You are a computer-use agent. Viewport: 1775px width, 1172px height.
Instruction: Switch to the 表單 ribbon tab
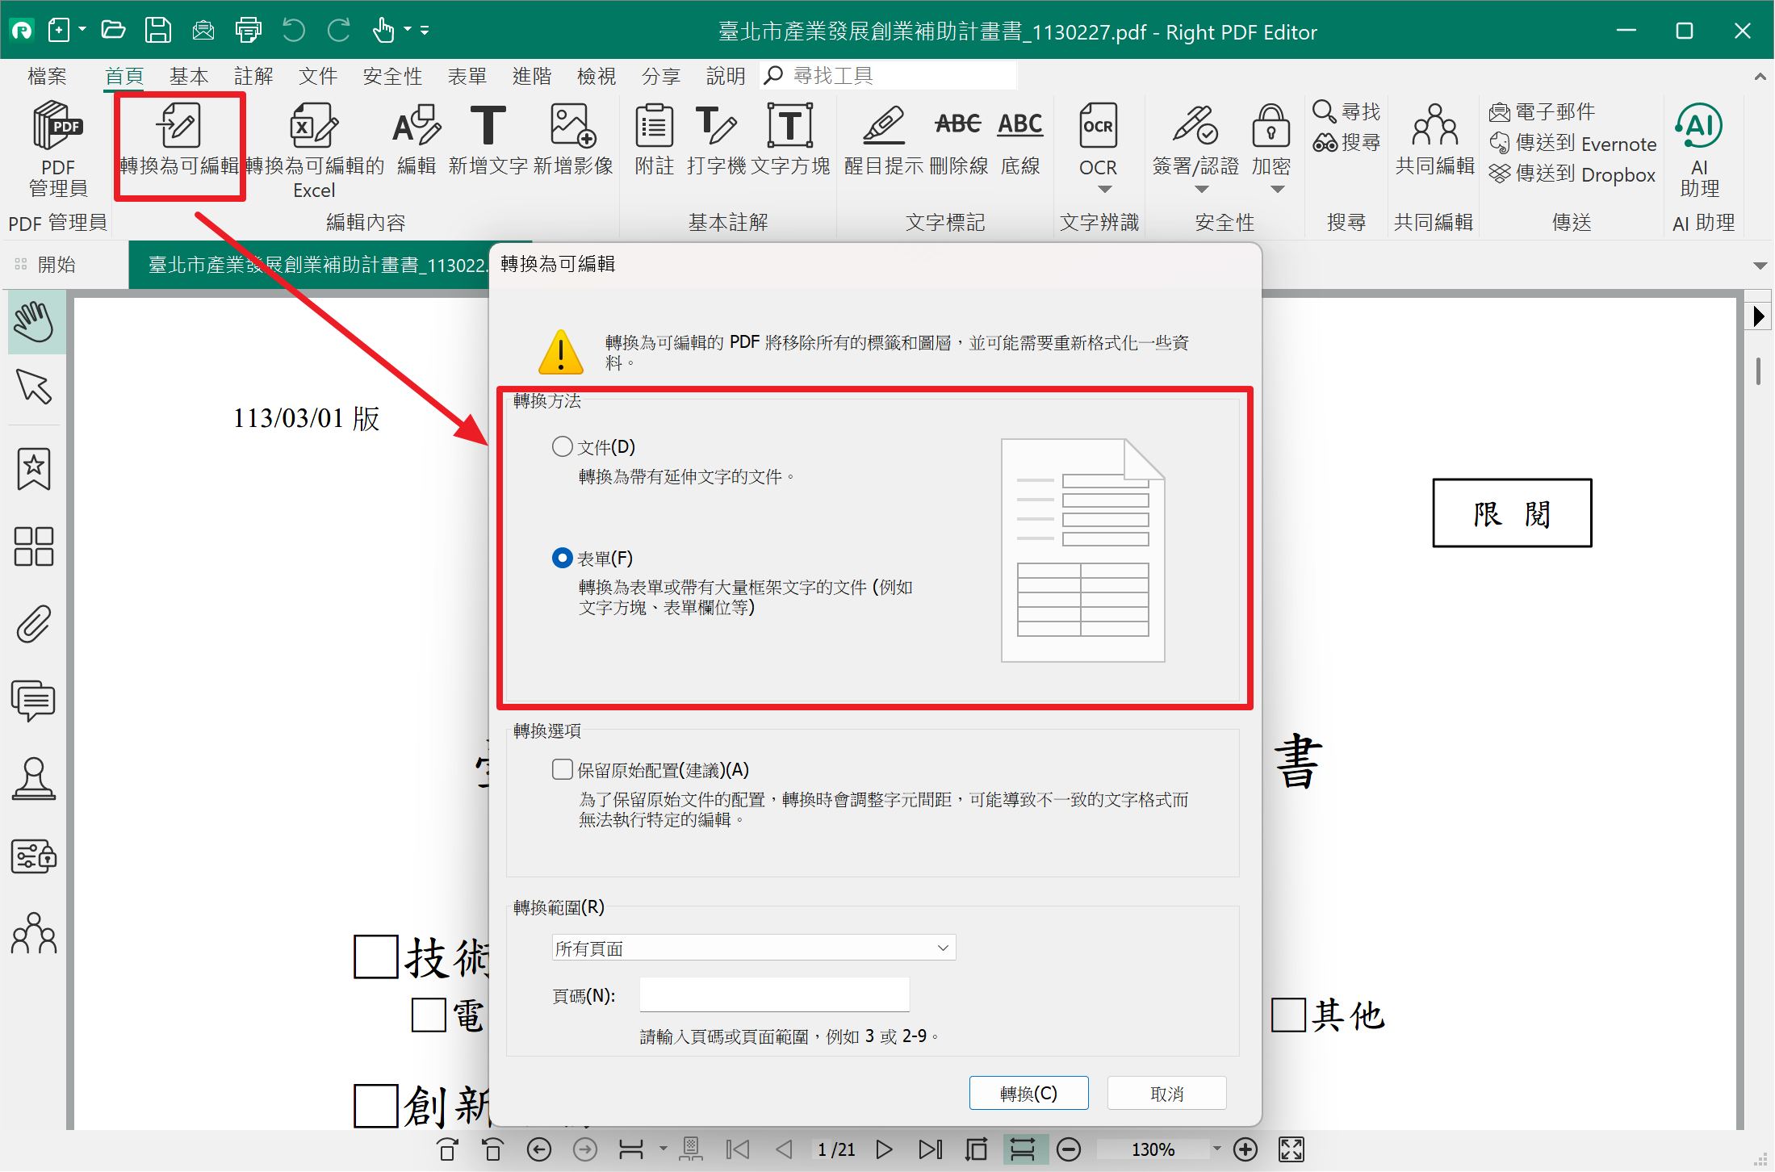pos(467,76)
